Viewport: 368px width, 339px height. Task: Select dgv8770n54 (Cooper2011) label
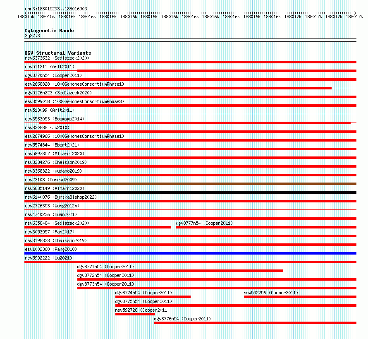click(53, 75)
